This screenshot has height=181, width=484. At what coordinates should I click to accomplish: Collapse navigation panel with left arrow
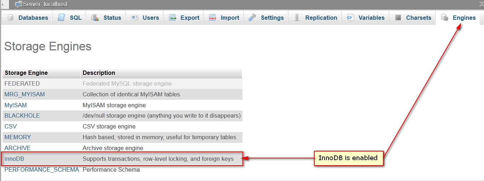[x=3, y=4]
